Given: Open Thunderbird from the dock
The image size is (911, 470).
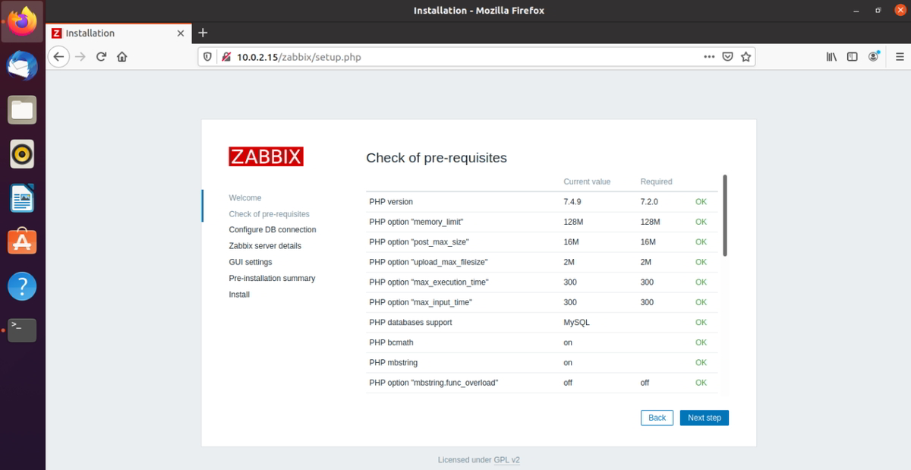Looking at the screenshot, I should coord(22,66).
